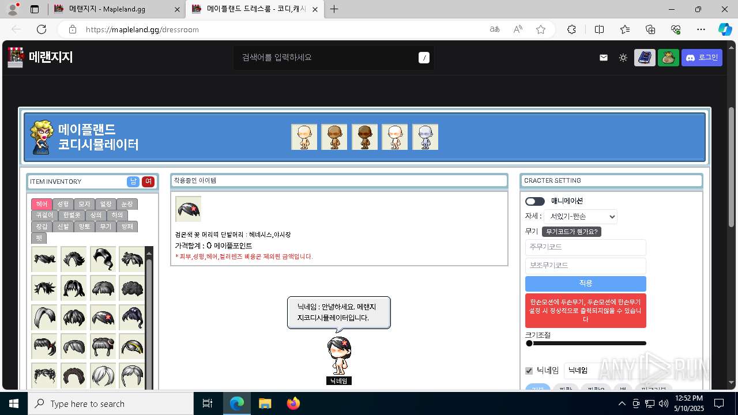
Task: Switch to the 눈장 category tab
Action: tap(127, 204)
